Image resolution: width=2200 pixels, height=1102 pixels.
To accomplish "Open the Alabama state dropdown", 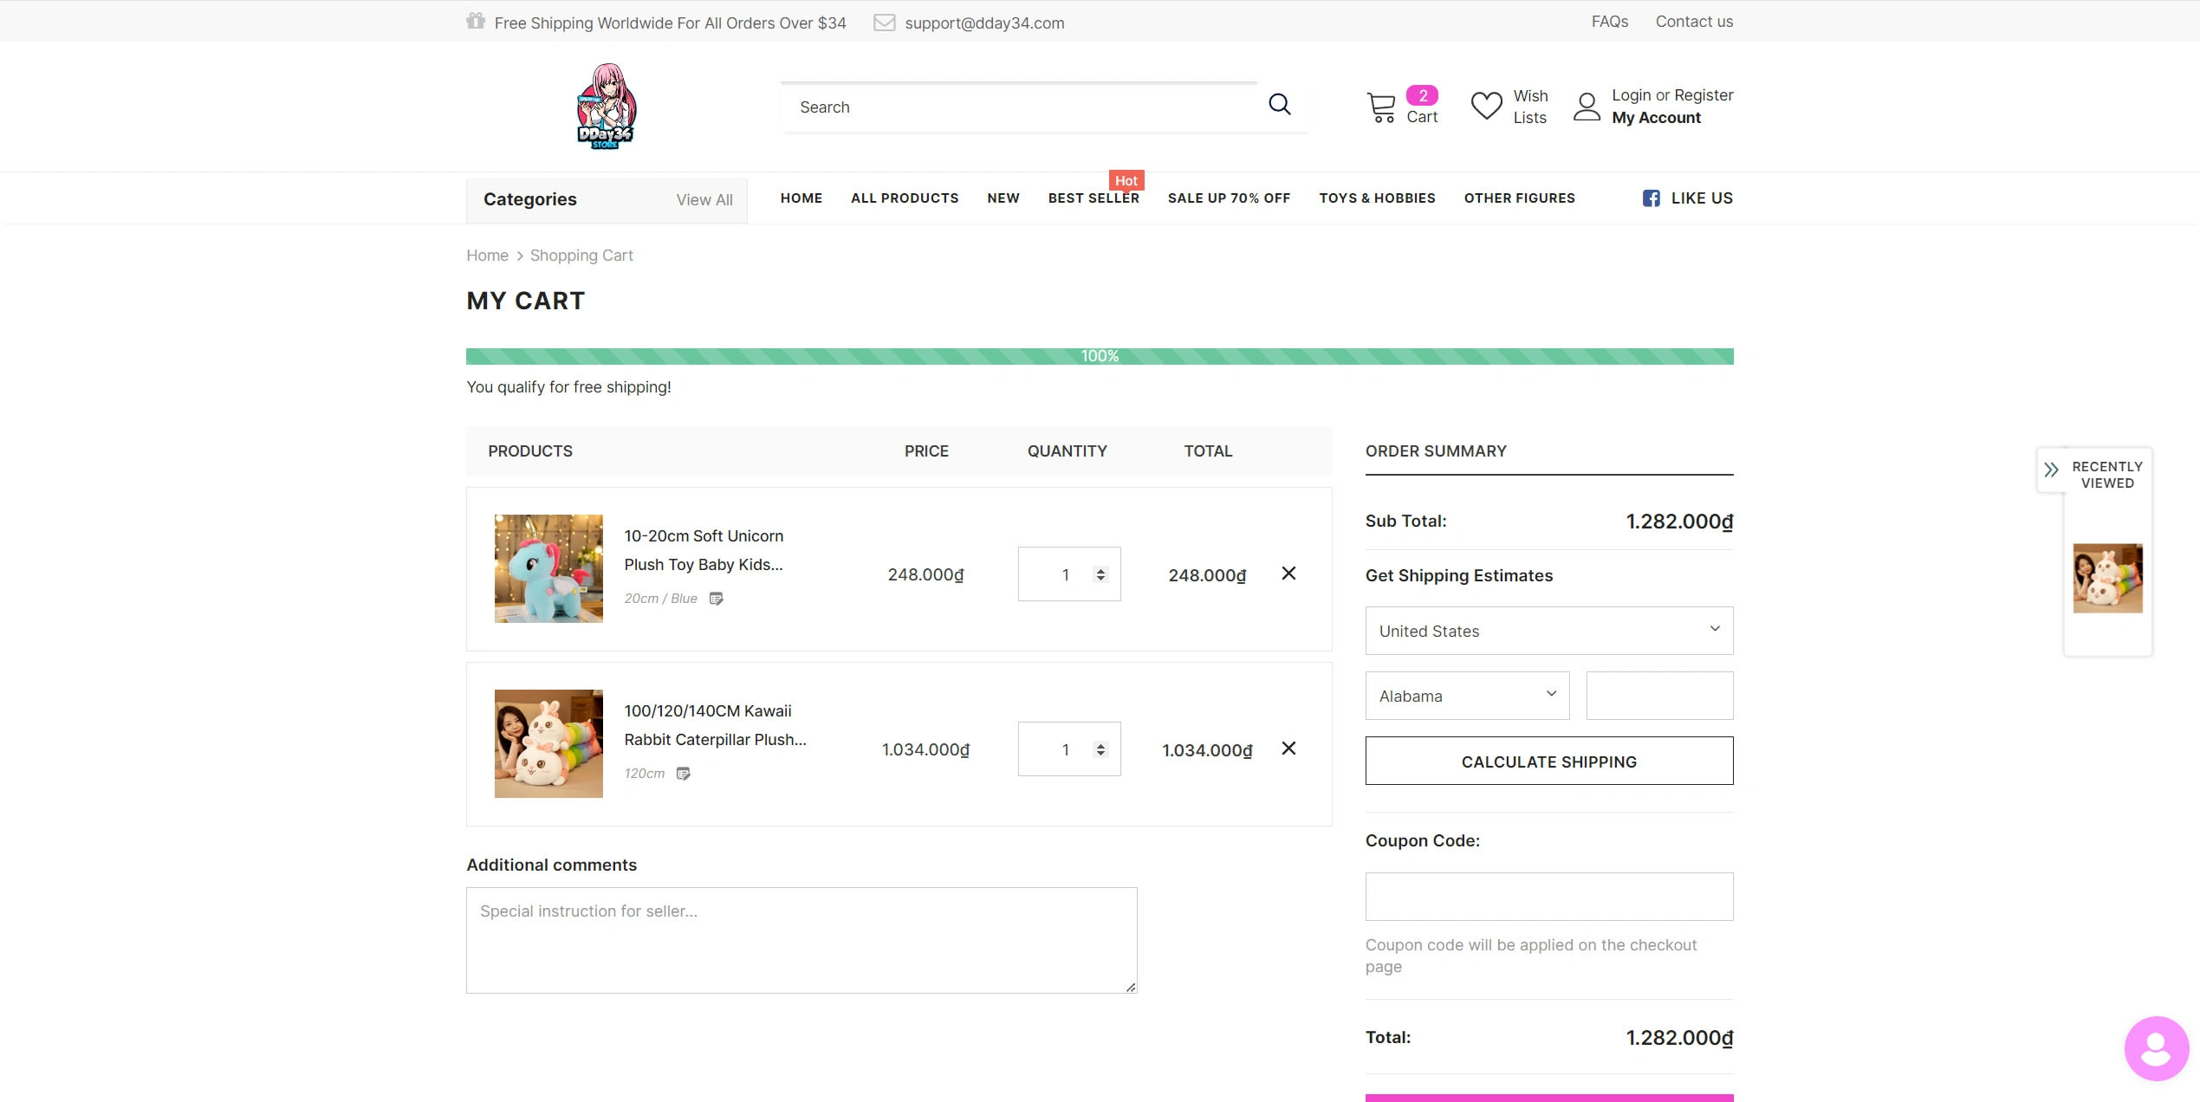I will [x=1467, y=696].
